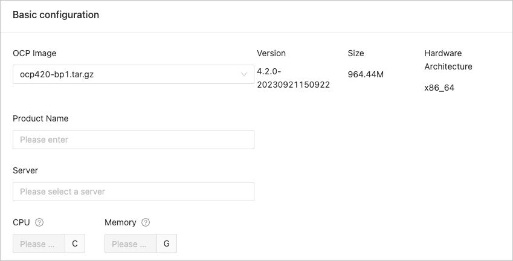Click the 964.44M size value
Image resolution: width=513 pixels, height=261 pixels.
point(366,74)
